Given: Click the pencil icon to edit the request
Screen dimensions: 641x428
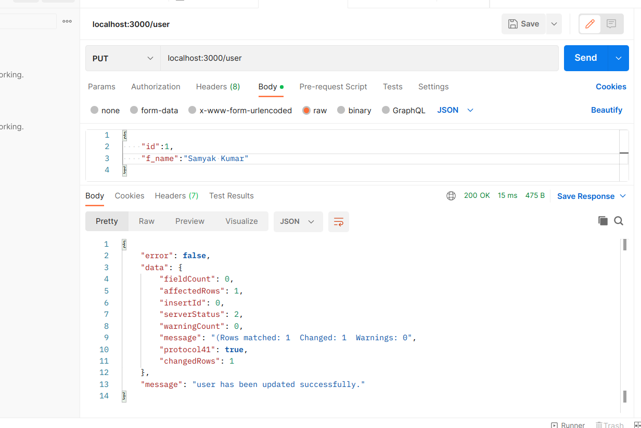Looking at the screenshot, I should (x=589, y=23).
